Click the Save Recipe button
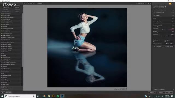The width and height of the screenshot is (175, 98). pyautogui.click(x=169, y=47)
